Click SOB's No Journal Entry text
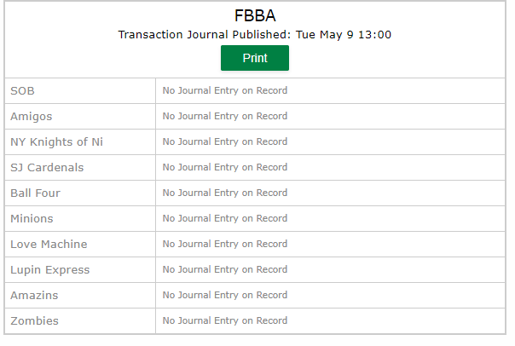Screen dimensions: 515x346 [x=225, y=90]
